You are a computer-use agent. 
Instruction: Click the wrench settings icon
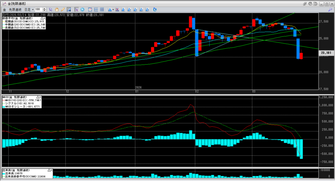[330, 9]
